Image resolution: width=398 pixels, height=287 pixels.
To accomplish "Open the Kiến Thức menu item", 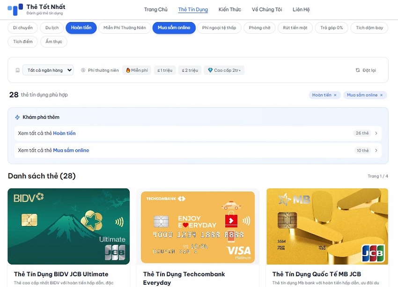I will 229,9.
